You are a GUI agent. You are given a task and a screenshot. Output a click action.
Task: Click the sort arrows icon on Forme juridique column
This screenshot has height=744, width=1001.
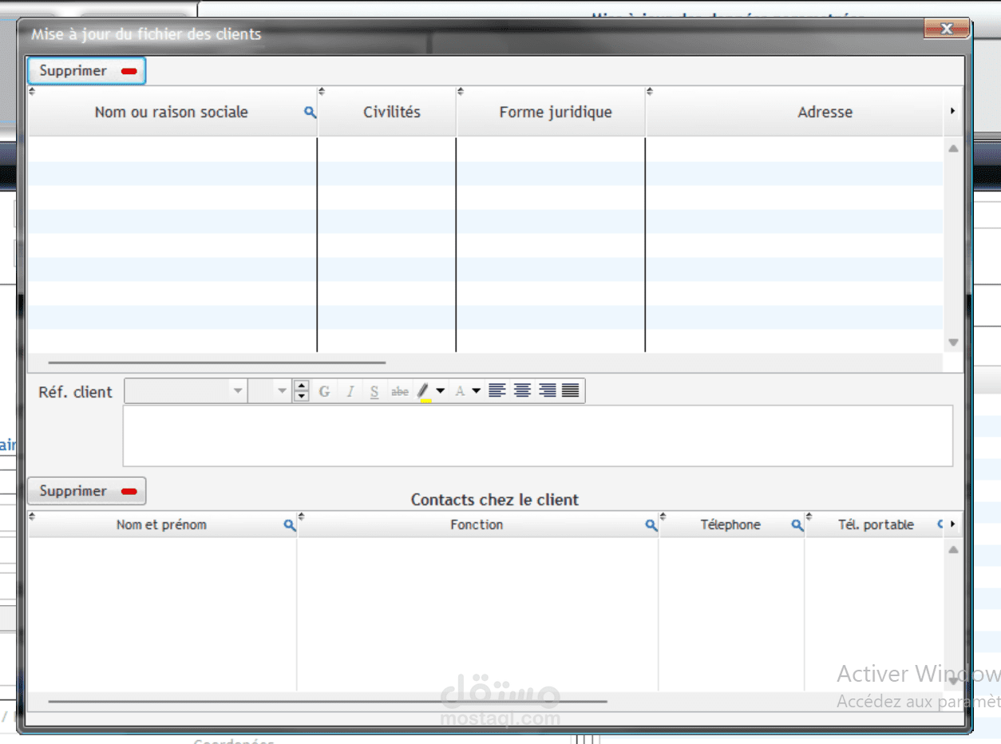point(461,92)
